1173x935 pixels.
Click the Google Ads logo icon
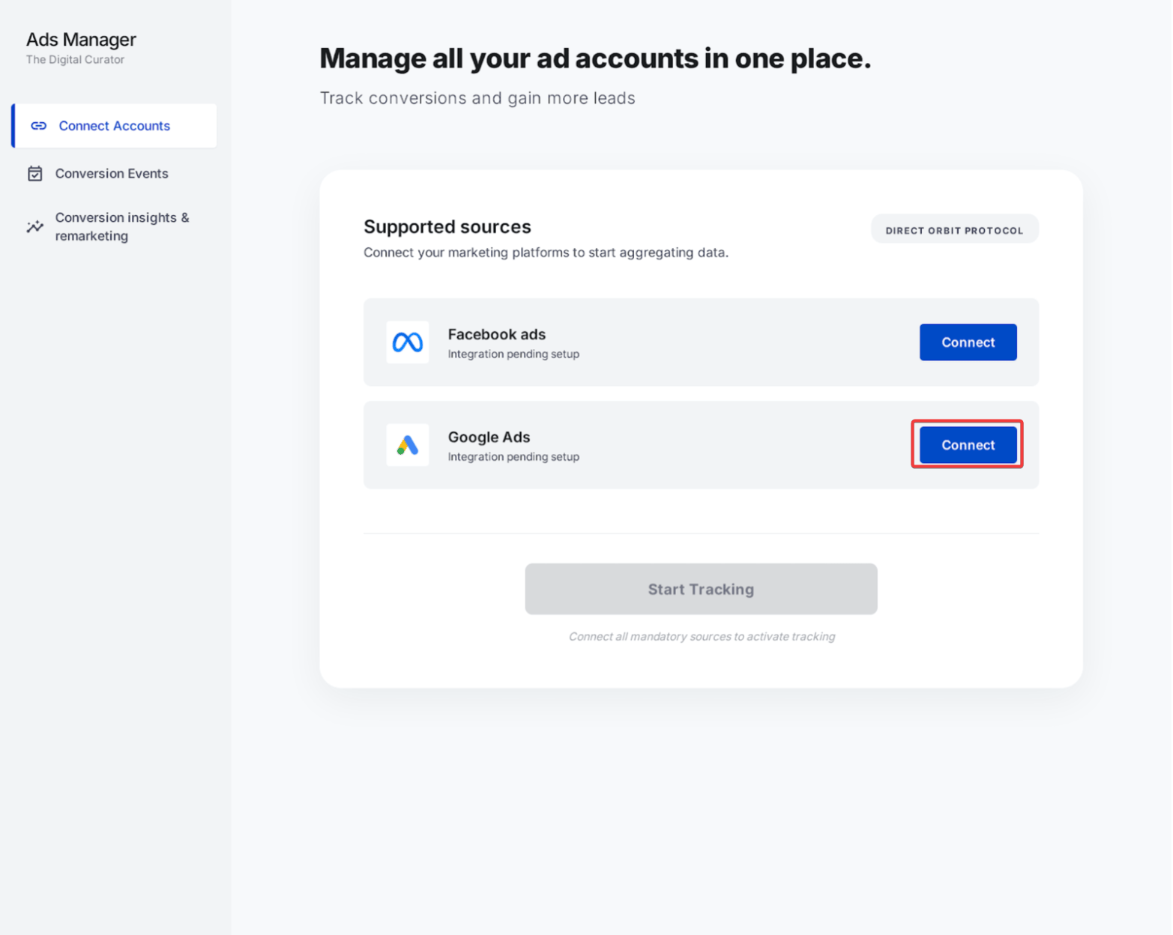pos(408,445)
